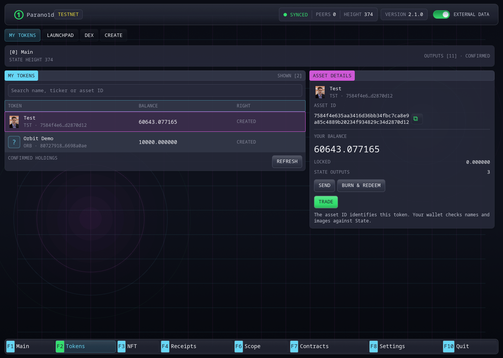
Task: Click the Test token avatar in the list
Action: pos(14,122)
